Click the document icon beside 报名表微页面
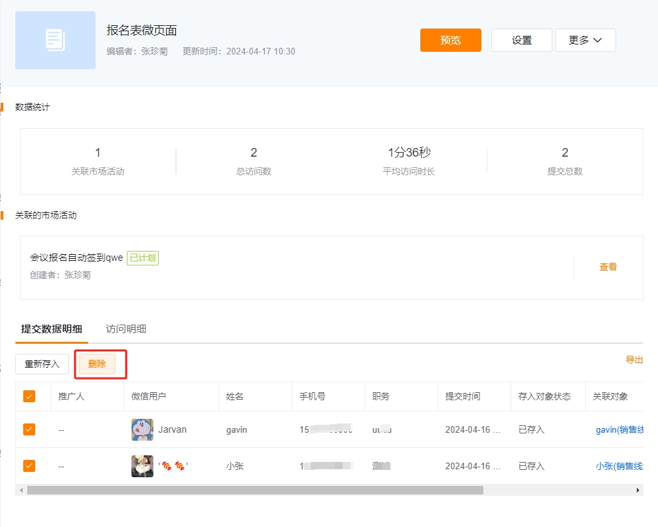The image size is (658, 527). pyautogui.click(x=55, y=40)
